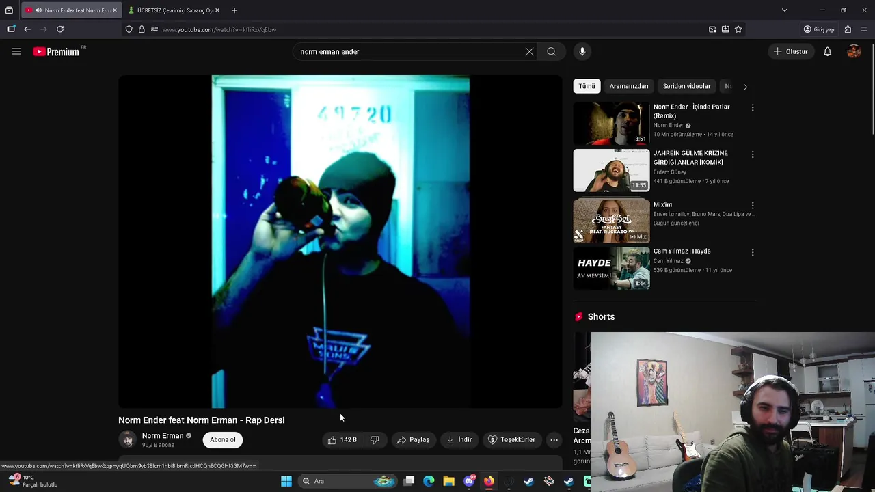The height and width of the screenshot is (492, 875).
Task: Dislike the Rap Dersi video
Action: (375, 440)
